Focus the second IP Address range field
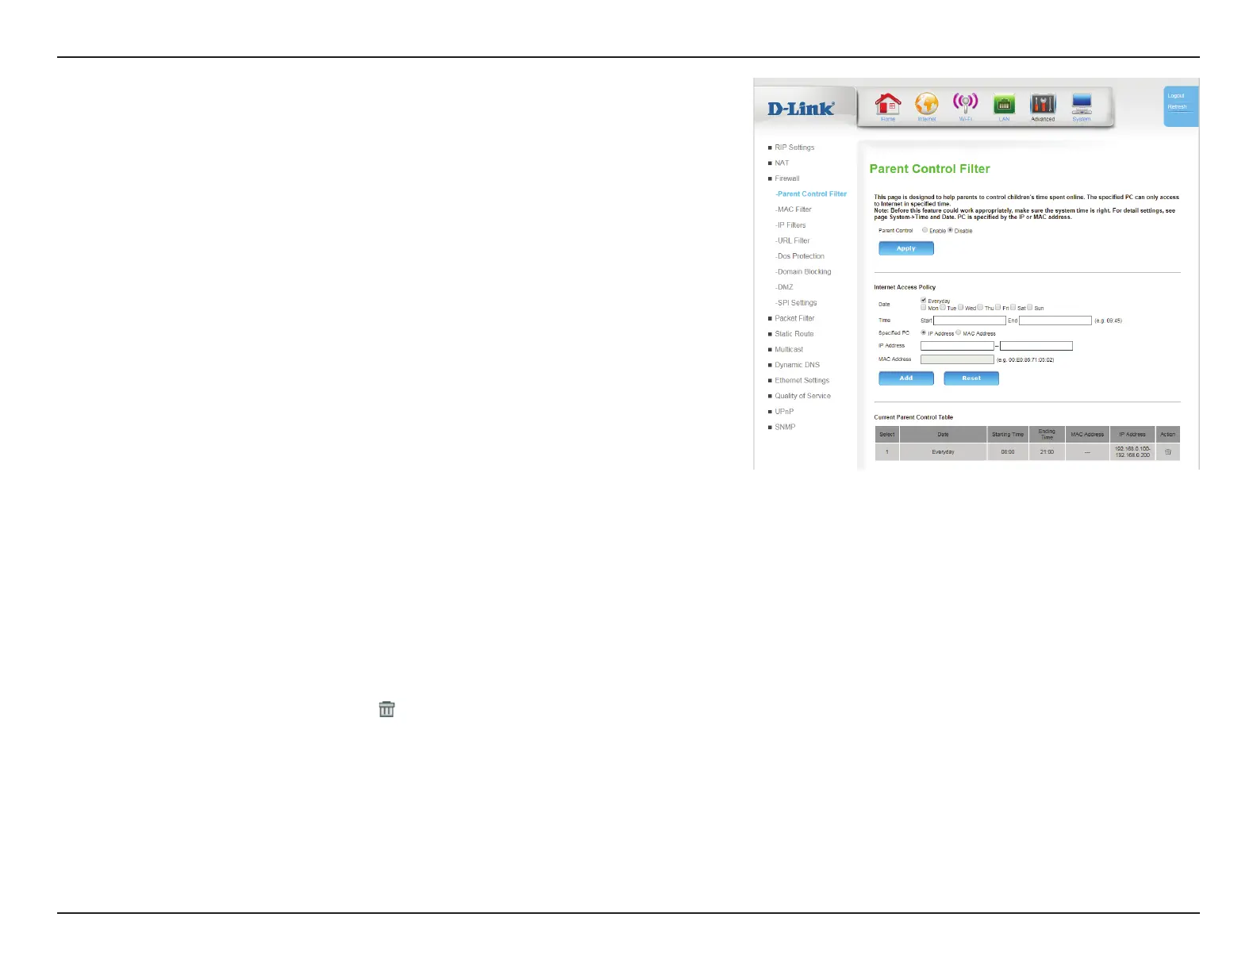The image size is (1257, 971). pos(1036,346)
